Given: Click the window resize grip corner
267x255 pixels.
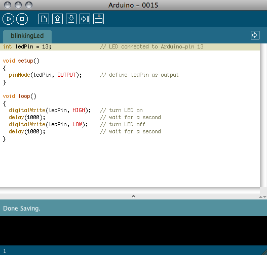Looking at the screenshot, I should (x=264, y=252).
